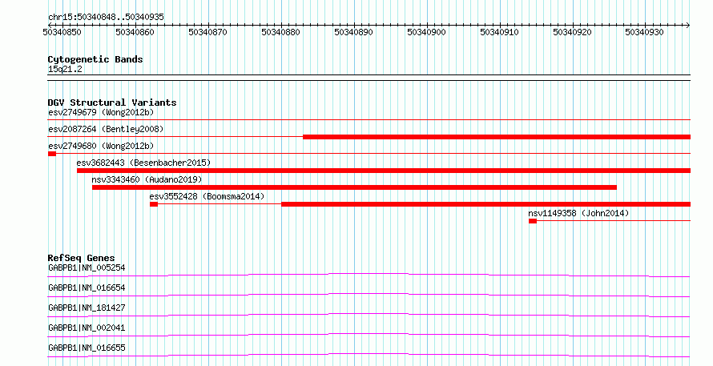Open variant nsv3343460 (Audano2019) label
Screen dimensions: 713x366
147,179
